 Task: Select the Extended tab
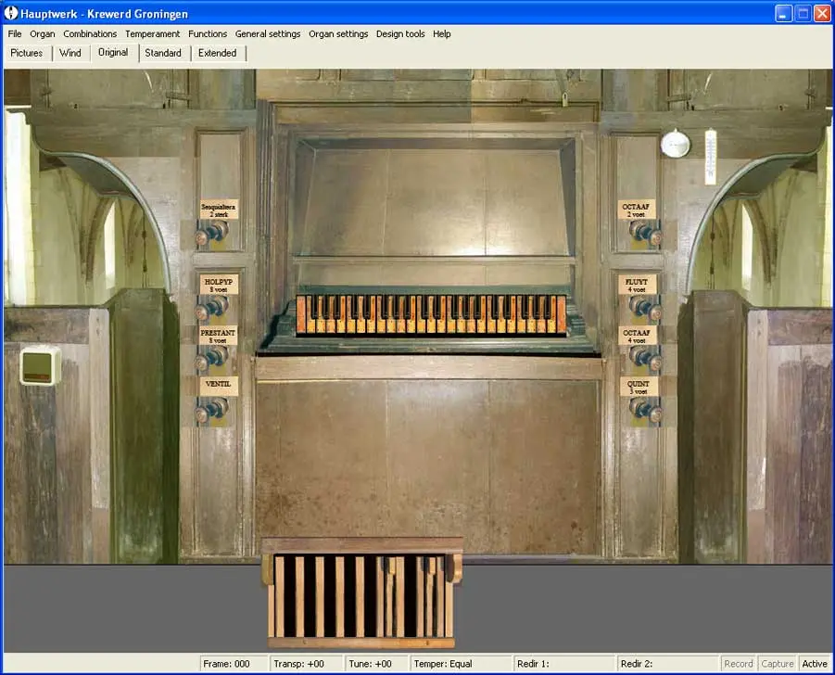point(217,53)
